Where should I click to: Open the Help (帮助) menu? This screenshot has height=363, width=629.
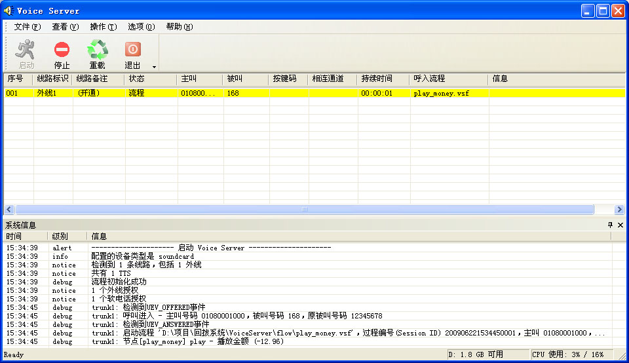coord(179,27)
